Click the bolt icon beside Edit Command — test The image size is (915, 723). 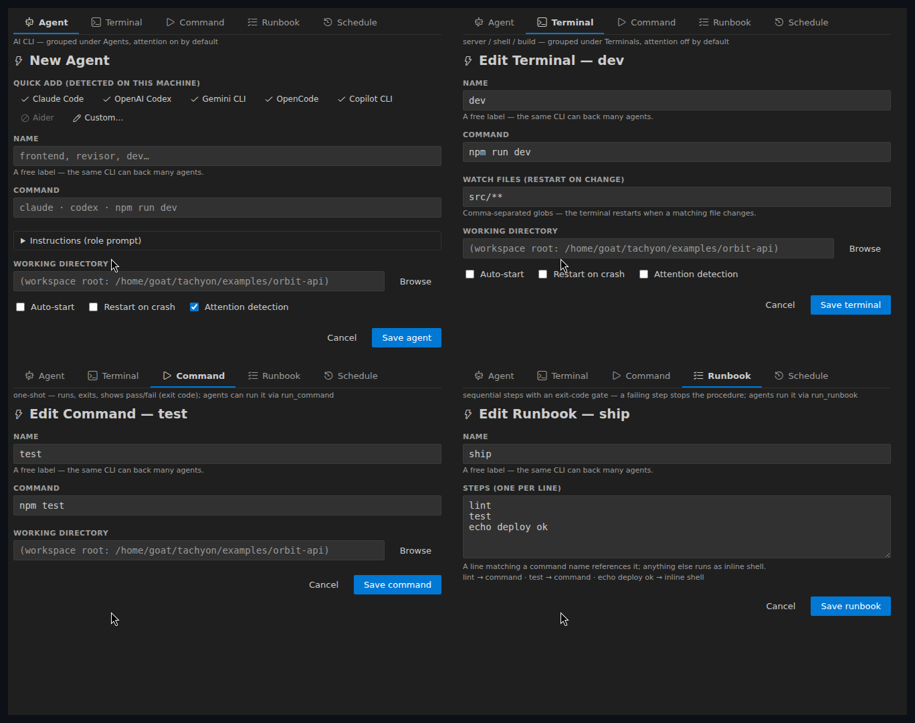click(x=19, y=414)
